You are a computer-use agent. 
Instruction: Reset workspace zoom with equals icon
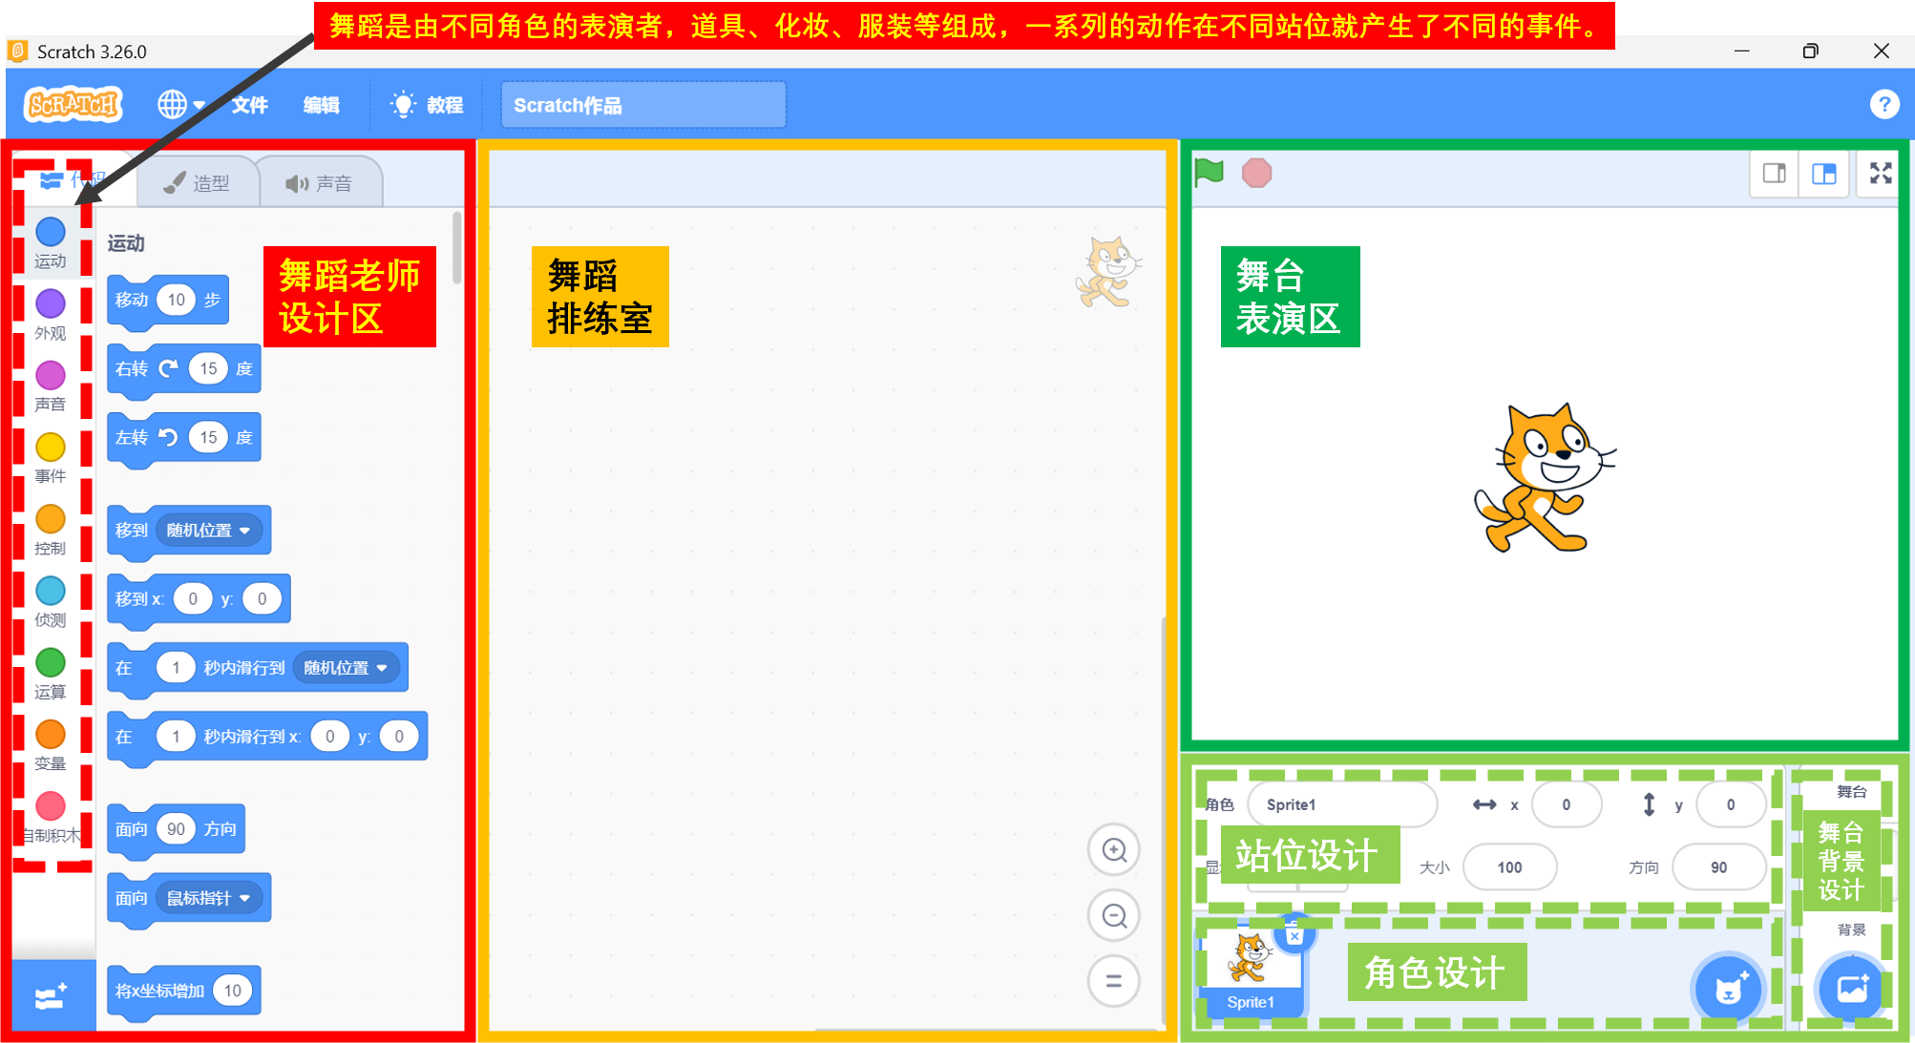[1114, 981]
